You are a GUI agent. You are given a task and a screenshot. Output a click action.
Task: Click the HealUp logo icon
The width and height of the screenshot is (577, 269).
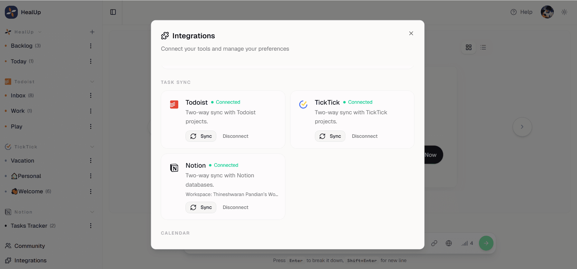click(11, 12)
